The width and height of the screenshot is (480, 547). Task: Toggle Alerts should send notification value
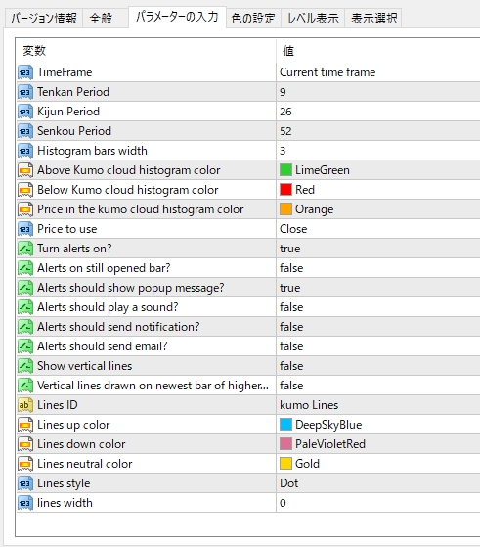click(x=291, y=327)
